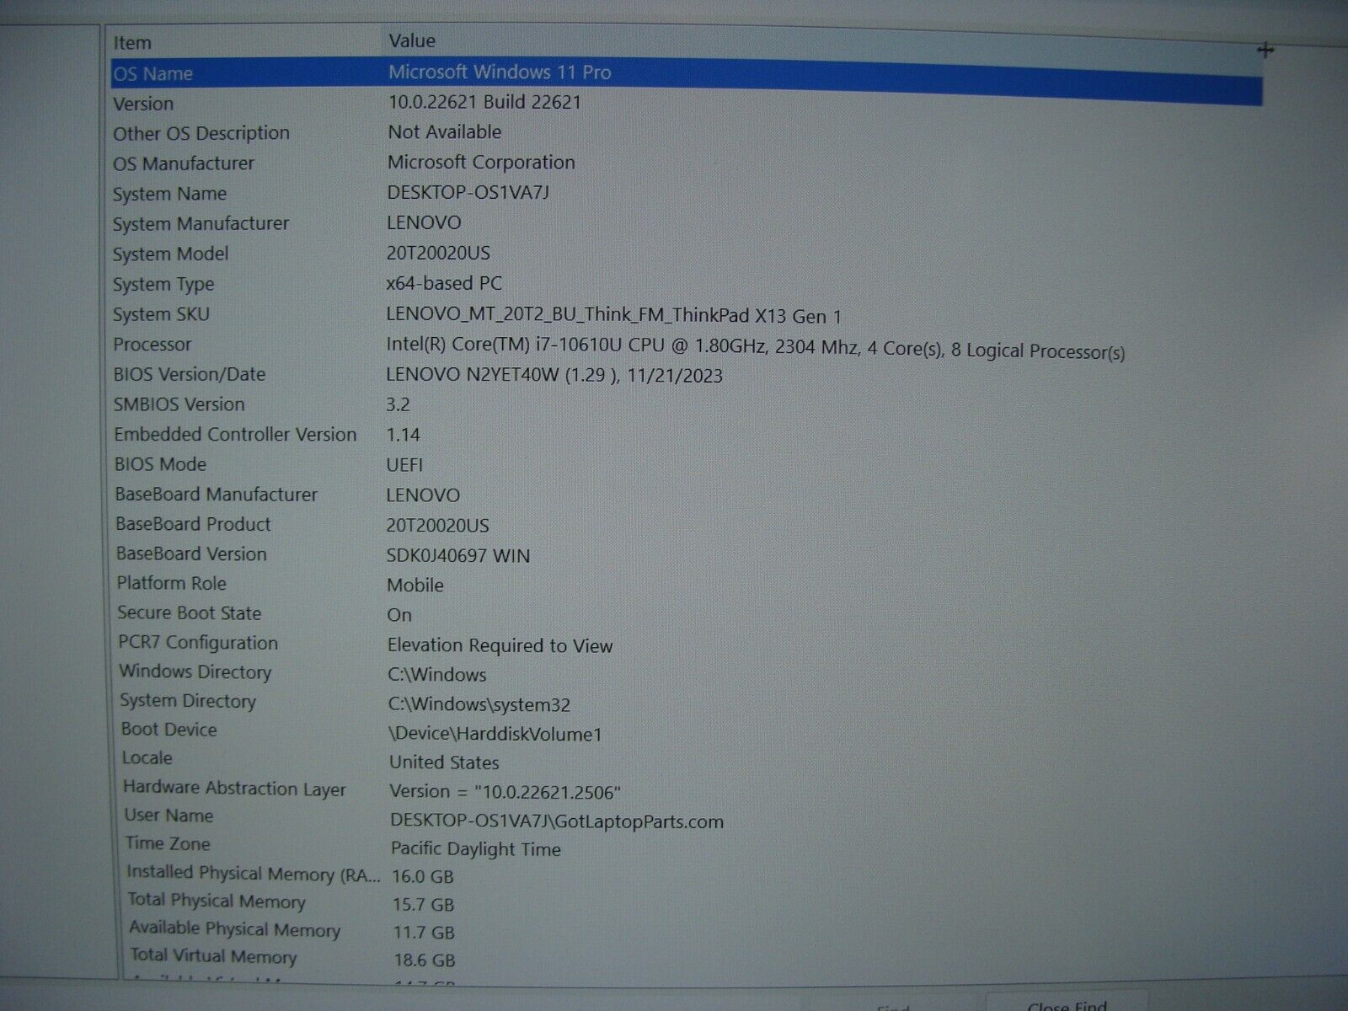
Task: Click the LENOVO N2YET40W BIOS value
Action: pyautogui.click(x=554, y=375)
